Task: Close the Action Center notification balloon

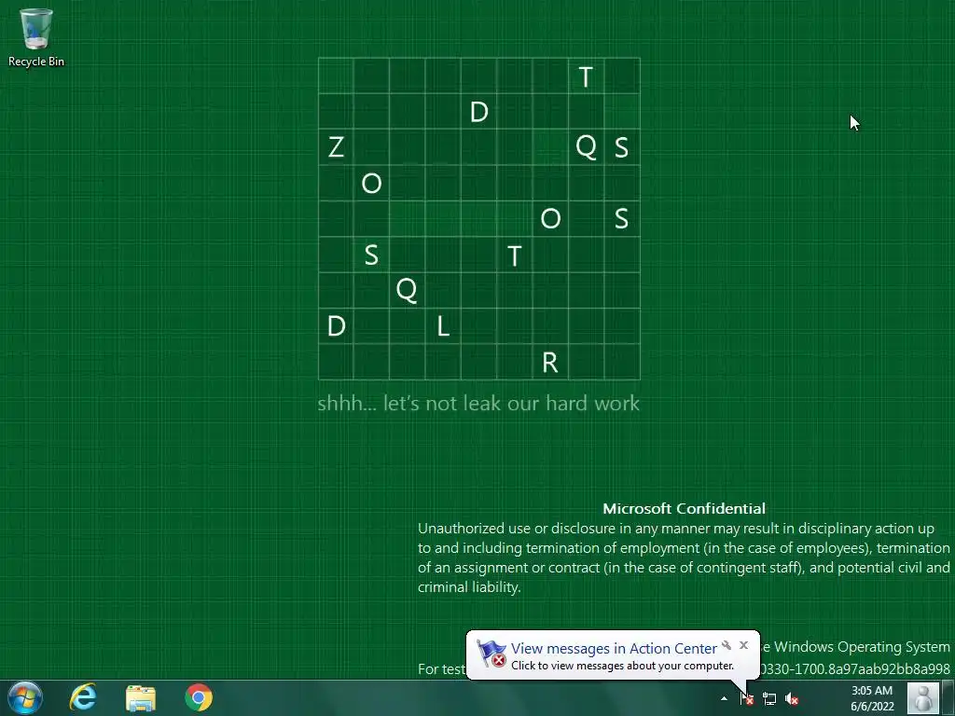Action: (743, 645)
